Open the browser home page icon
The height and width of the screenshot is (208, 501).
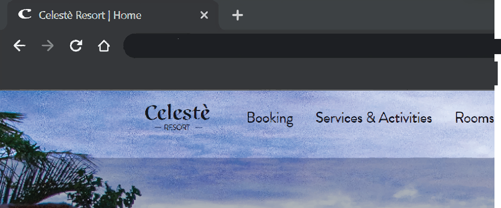click(104, 46)
